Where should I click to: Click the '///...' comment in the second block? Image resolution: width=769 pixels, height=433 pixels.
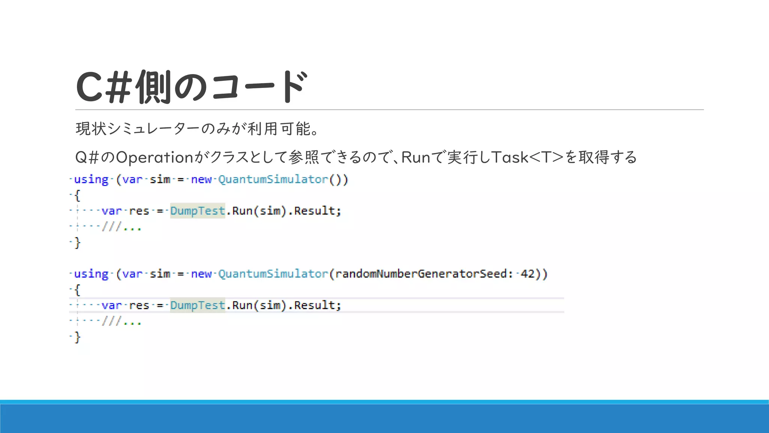click(122, 321)
